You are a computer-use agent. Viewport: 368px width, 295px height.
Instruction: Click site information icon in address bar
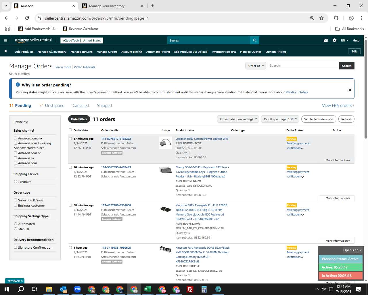coord(39,18)
